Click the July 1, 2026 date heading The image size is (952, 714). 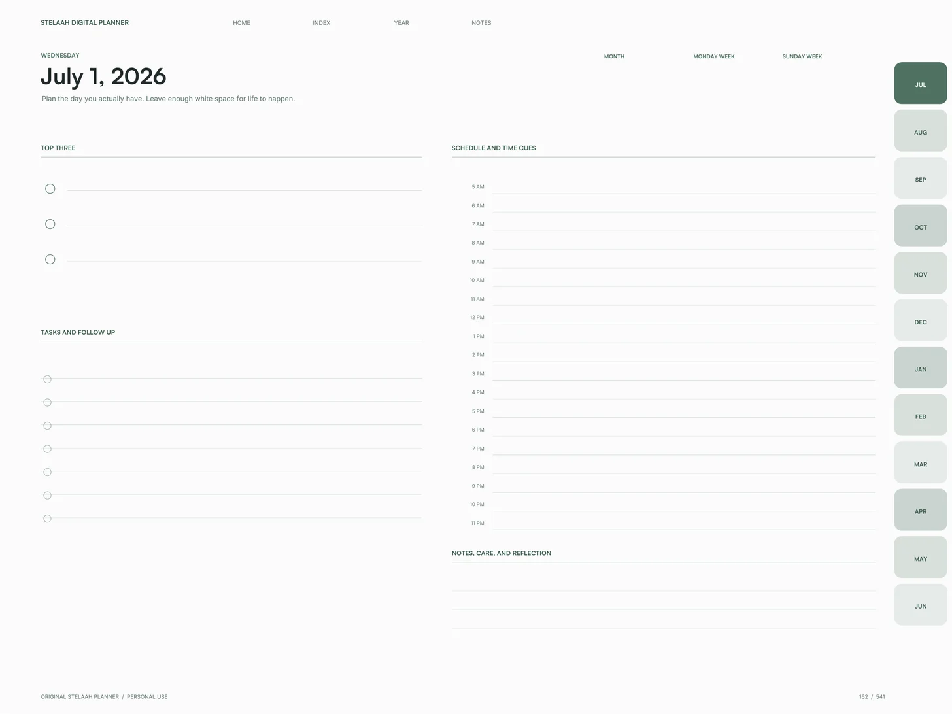103,76
